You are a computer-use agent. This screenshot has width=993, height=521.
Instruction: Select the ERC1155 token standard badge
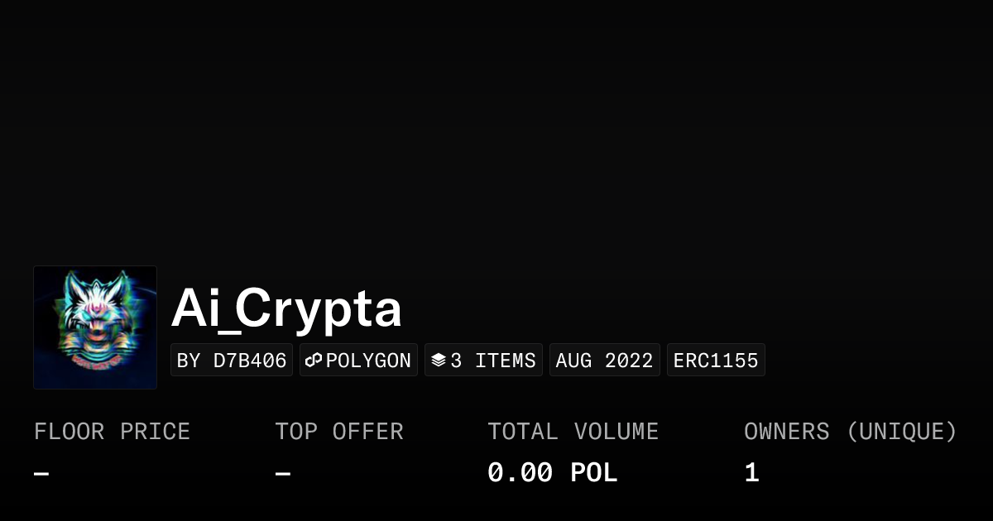(716, 360)
